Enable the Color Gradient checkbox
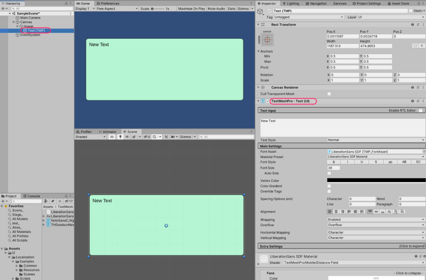This screenshot has width=426, height=280. click(329, 186)
